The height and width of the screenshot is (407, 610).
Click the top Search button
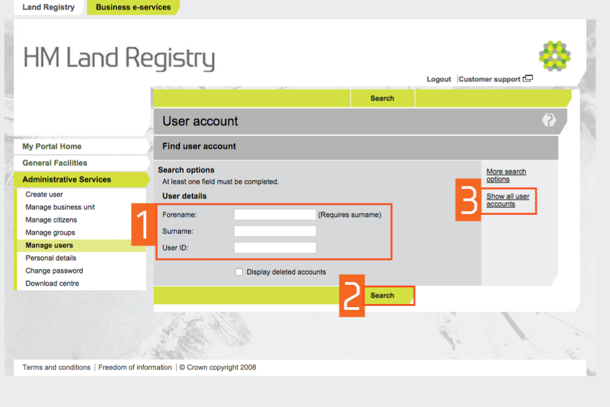pos(383,99)
